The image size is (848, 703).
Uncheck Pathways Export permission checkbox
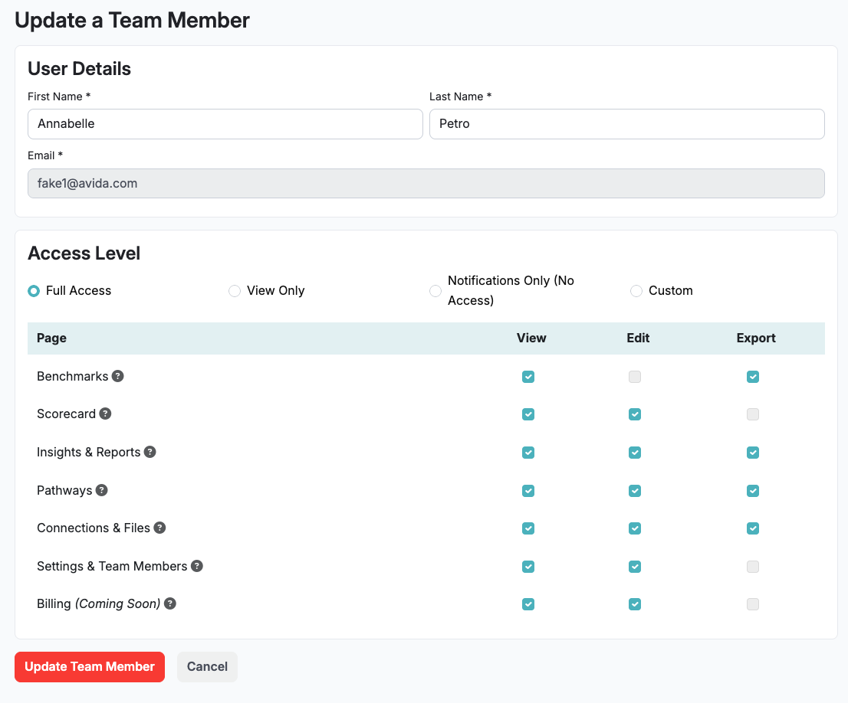tap(753, 490)
